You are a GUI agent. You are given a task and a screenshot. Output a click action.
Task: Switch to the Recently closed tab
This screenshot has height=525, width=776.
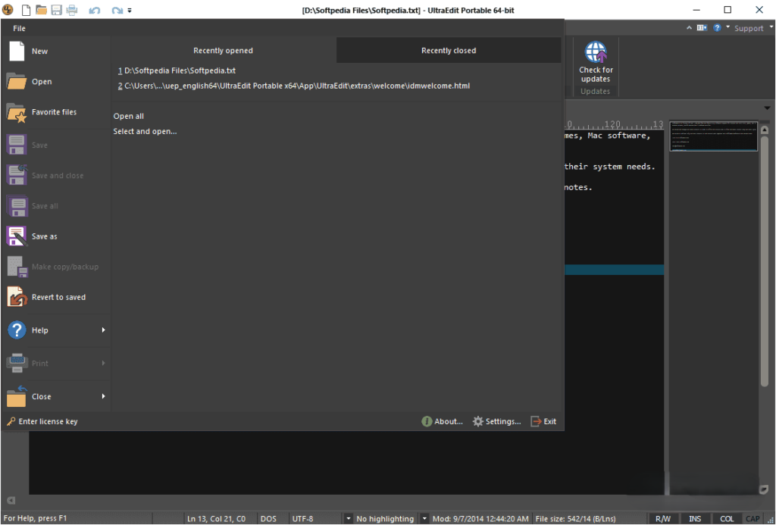pos(449,51)
